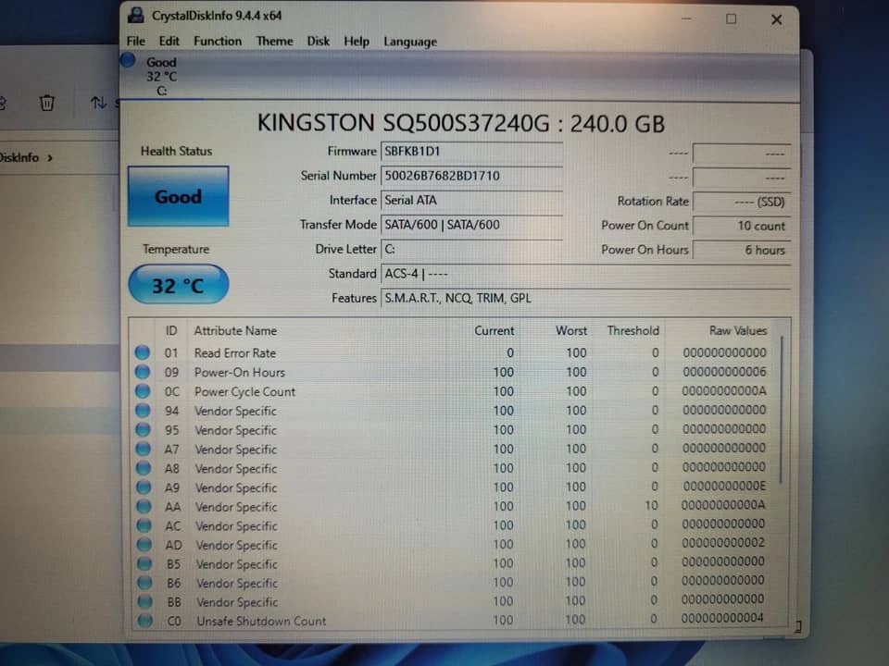This screenshot has height=666, width=889.
Task: Click the KINGSTON SQ500S37240G disk title
Action: 460,123
